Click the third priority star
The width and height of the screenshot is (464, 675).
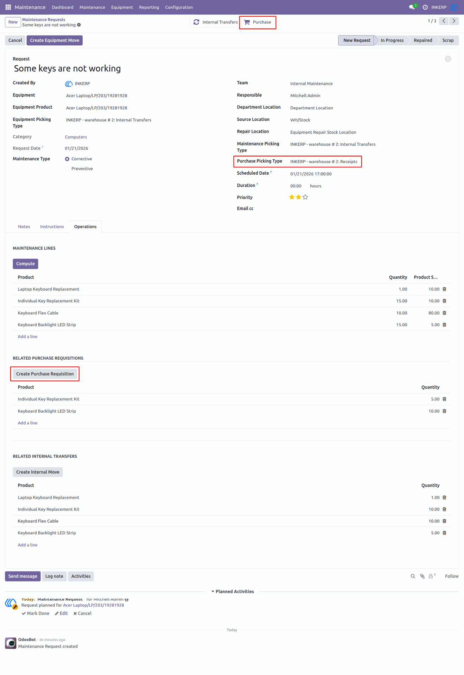point(305,197)
